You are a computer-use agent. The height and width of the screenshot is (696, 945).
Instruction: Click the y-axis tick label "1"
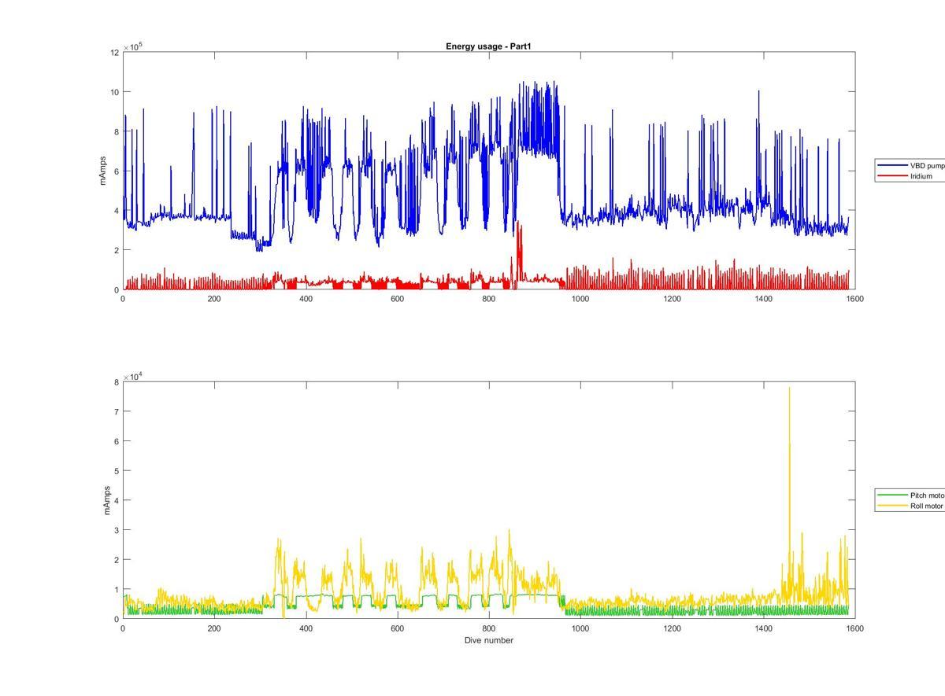117,590
